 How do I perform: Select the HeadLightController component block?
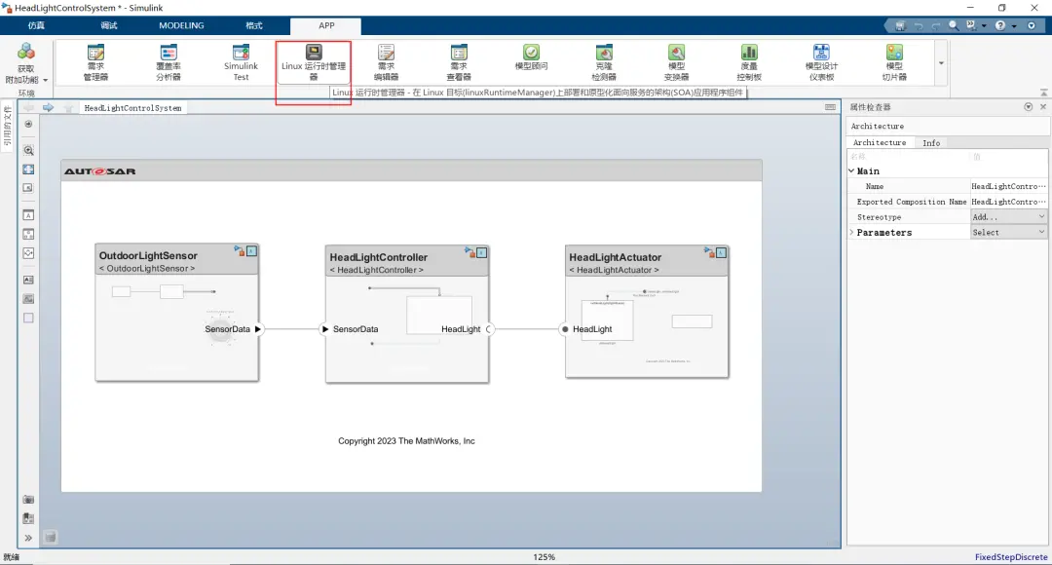407,314
